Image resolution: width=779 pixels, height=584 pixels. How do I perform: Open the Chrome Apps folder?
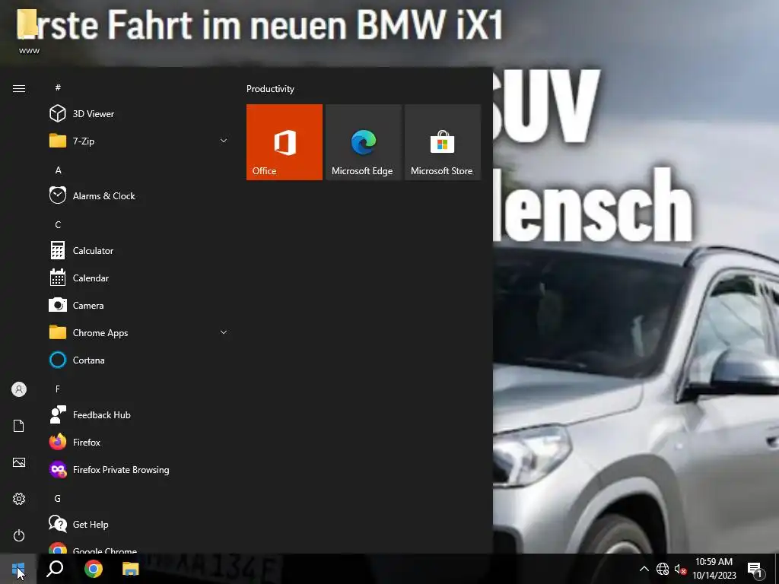point(139,333)
